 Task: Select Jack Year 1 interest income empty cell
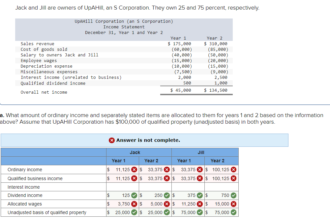coord(123,187)
